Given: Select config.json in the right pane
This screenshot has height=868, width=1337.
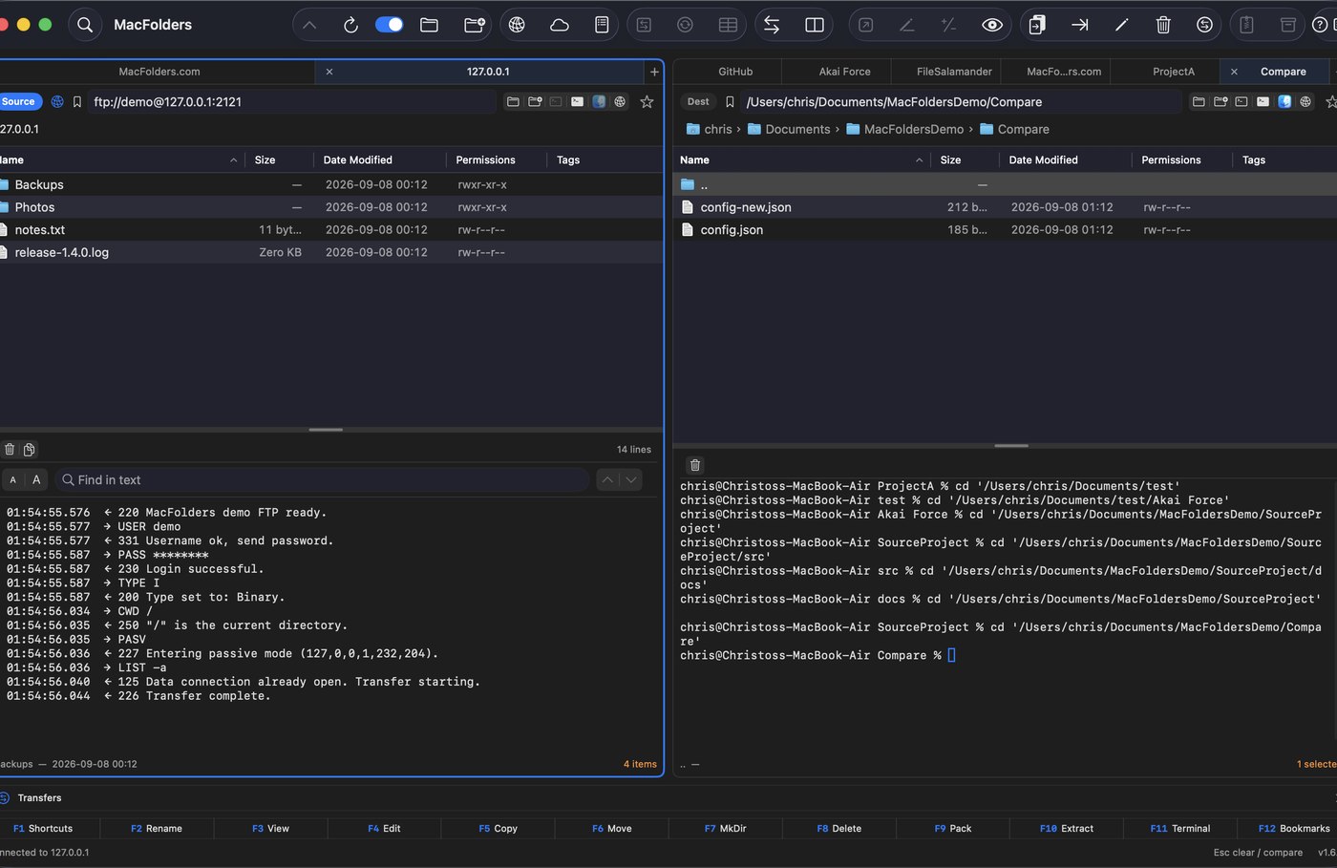Looking at the screenshot, I should pyautogui.click(x=1005, y=230).
